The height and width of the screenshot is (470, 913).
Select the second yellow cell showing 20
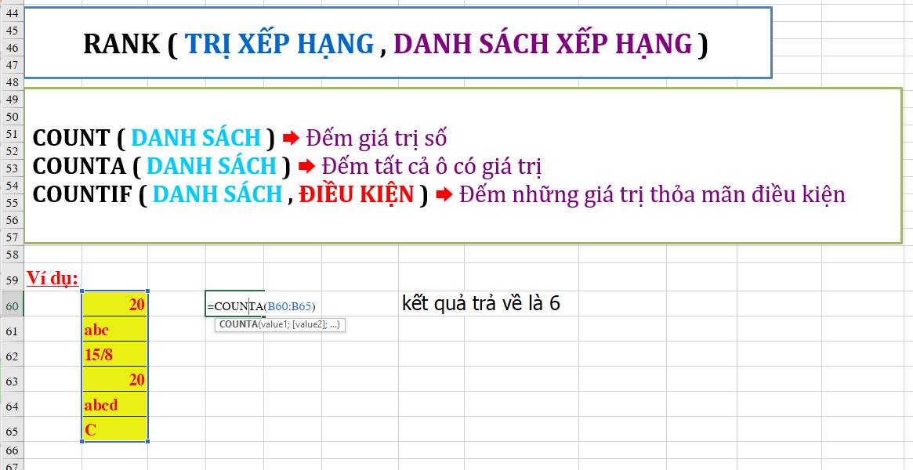tap(114, 380)
